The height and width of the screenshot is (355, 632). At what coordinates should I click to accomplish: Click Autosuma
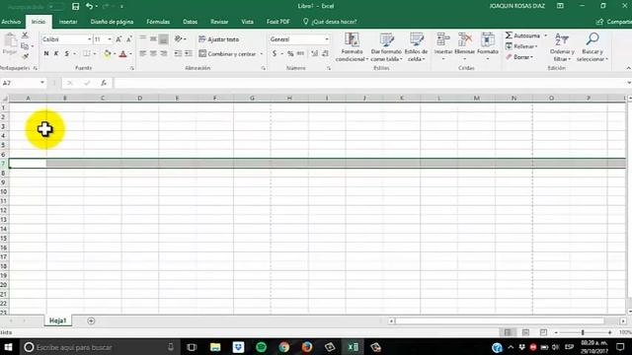pyautogui.click(x=522, y=35)
